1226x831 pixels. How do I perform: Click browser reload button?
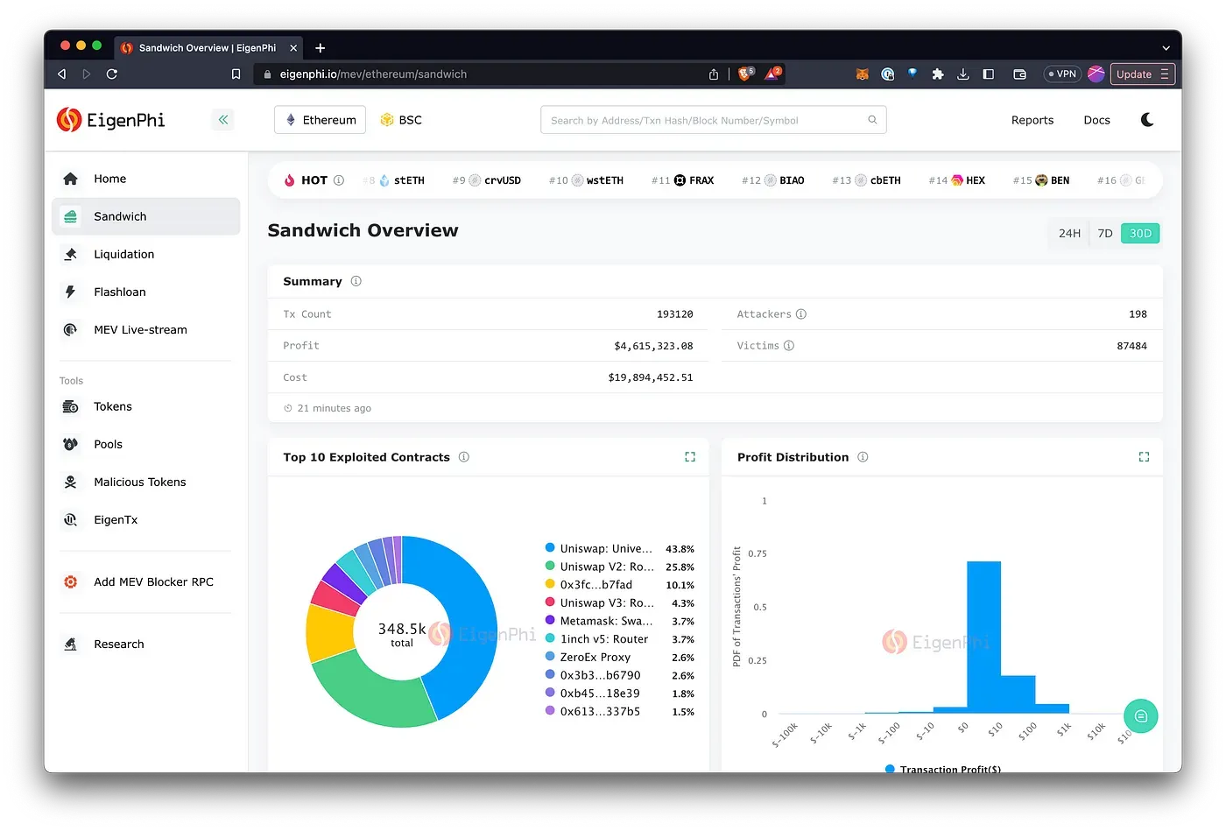tap(112, 74)
